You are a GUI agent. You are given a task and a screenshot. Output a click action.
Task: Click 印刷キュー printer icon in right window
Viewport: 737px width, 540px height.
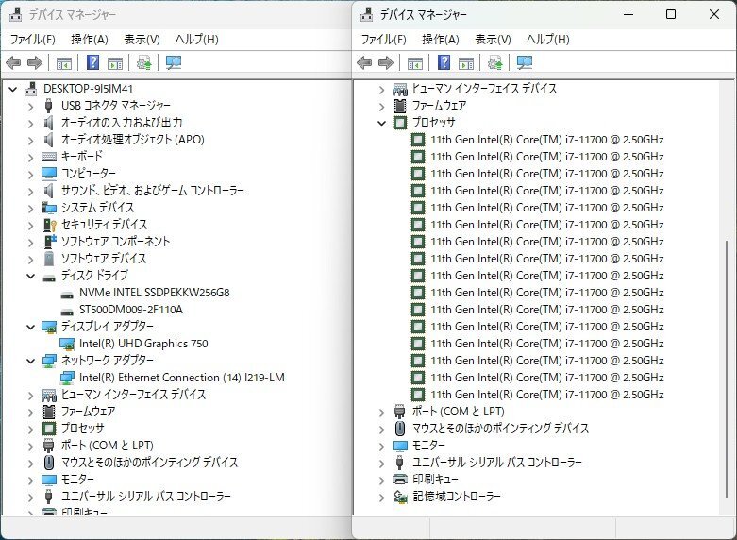(x=400, y=480)
